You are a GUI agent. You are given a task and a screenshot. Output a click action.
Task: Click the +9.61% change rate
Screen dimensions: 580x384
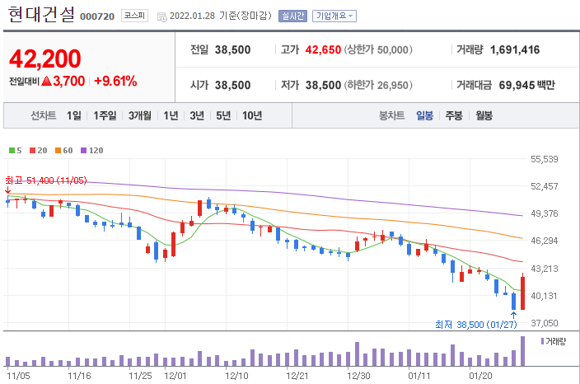115,81
